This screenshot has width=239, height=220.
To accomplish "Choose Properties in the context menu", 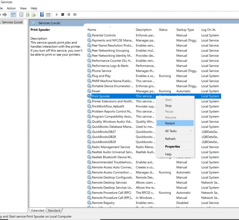I will tap(175, 147).
